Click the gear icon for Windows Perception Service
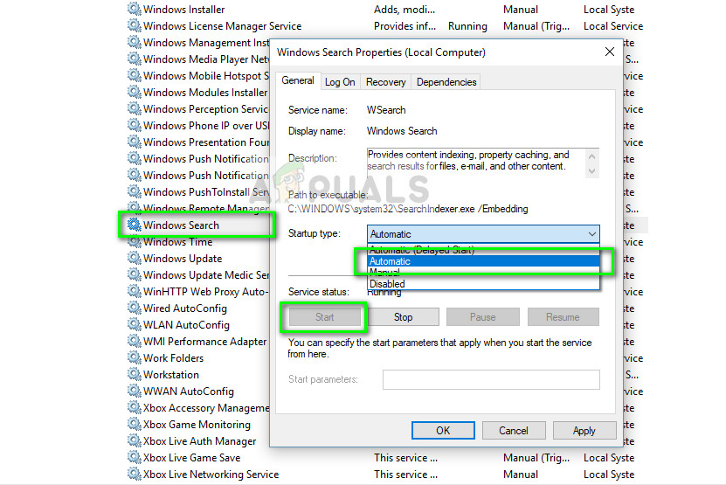726x485 pixels. [x=135, y=109]
